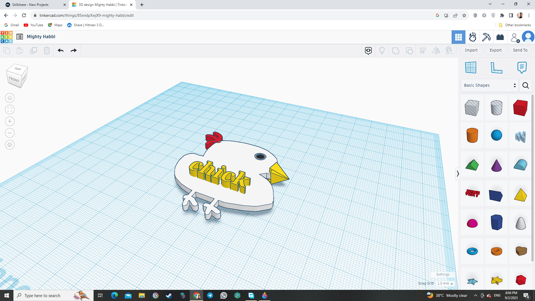
Task: Select the Notes tool
Action: click(x=522, y=67)
